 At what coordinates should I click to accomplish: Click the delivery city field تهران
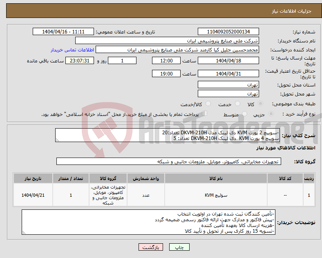(228, 94)
